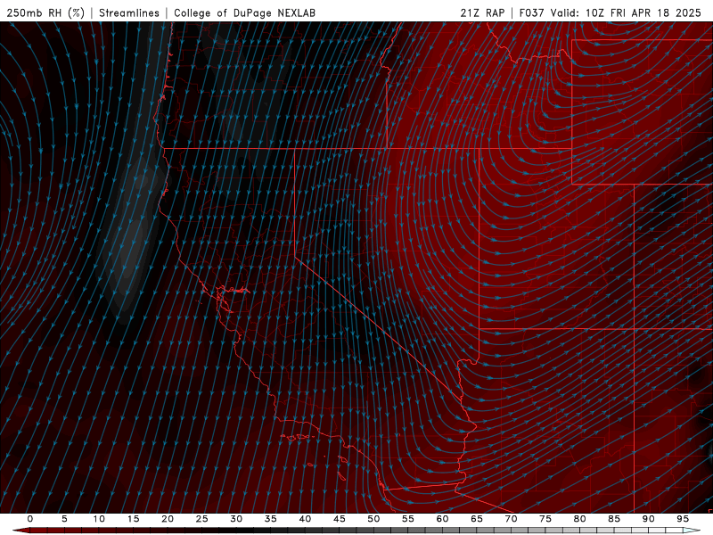
Task: Click the colorbar label '90'
Action: (x=649, y=519)
